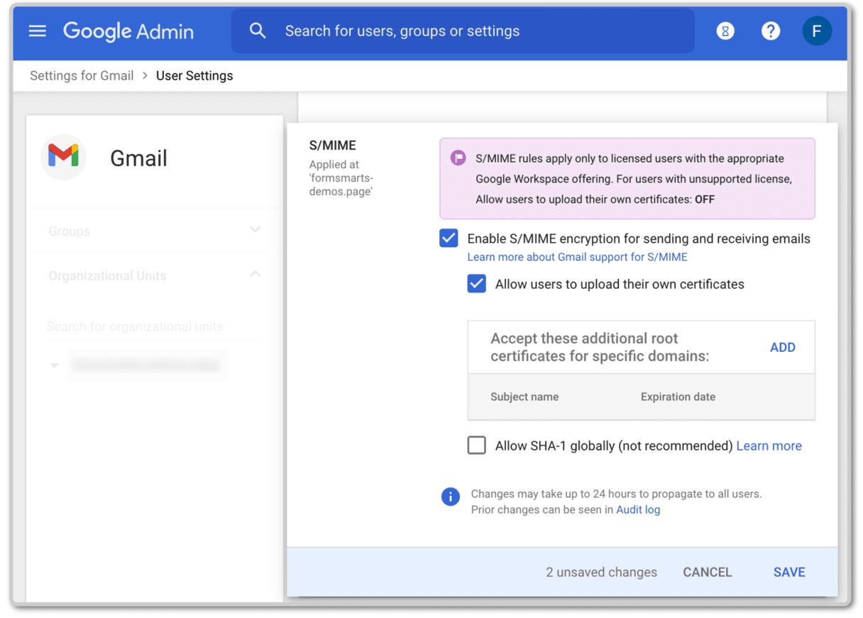
Task: Open the account avatar F
Action: [817, 31]
